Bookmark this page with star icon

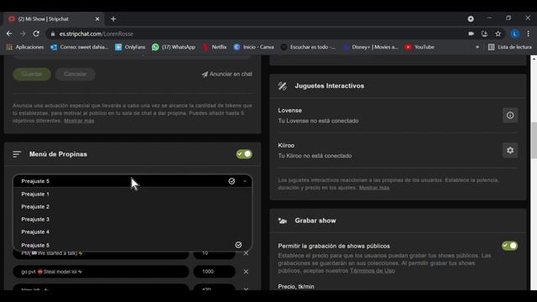coord(498,34)
